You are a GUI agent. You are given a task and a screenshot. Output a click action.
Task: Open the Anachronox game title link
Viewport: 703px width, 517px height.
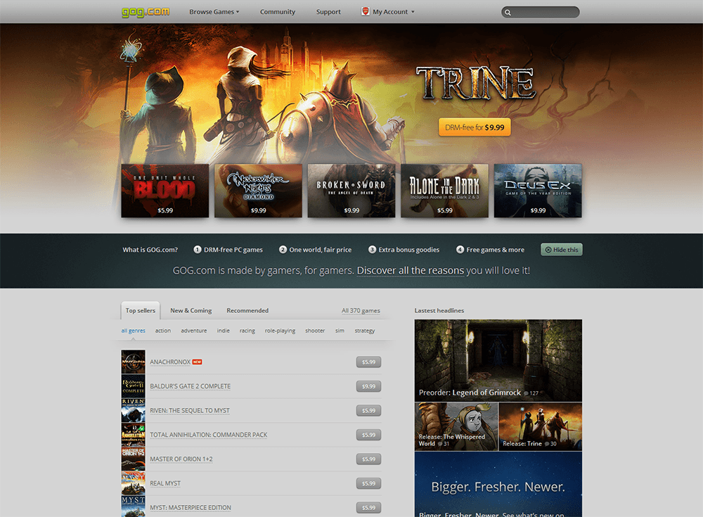tap(170, 362)
